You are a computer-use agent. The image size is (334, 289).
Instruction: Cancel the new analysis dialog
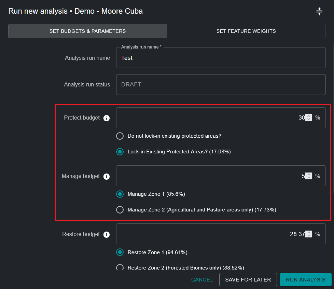click(x=202, y=279)
